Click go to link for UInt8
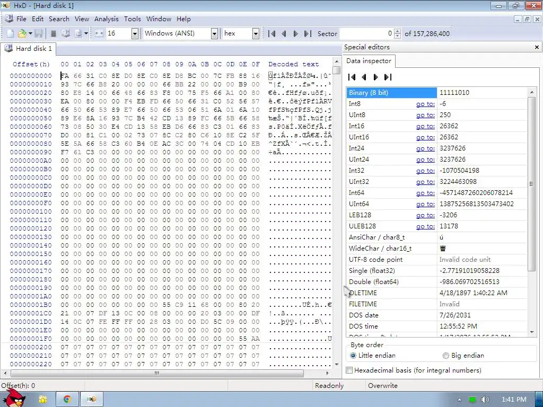The height and width of the screenshot is (407, 543). (x=425, y=115)
